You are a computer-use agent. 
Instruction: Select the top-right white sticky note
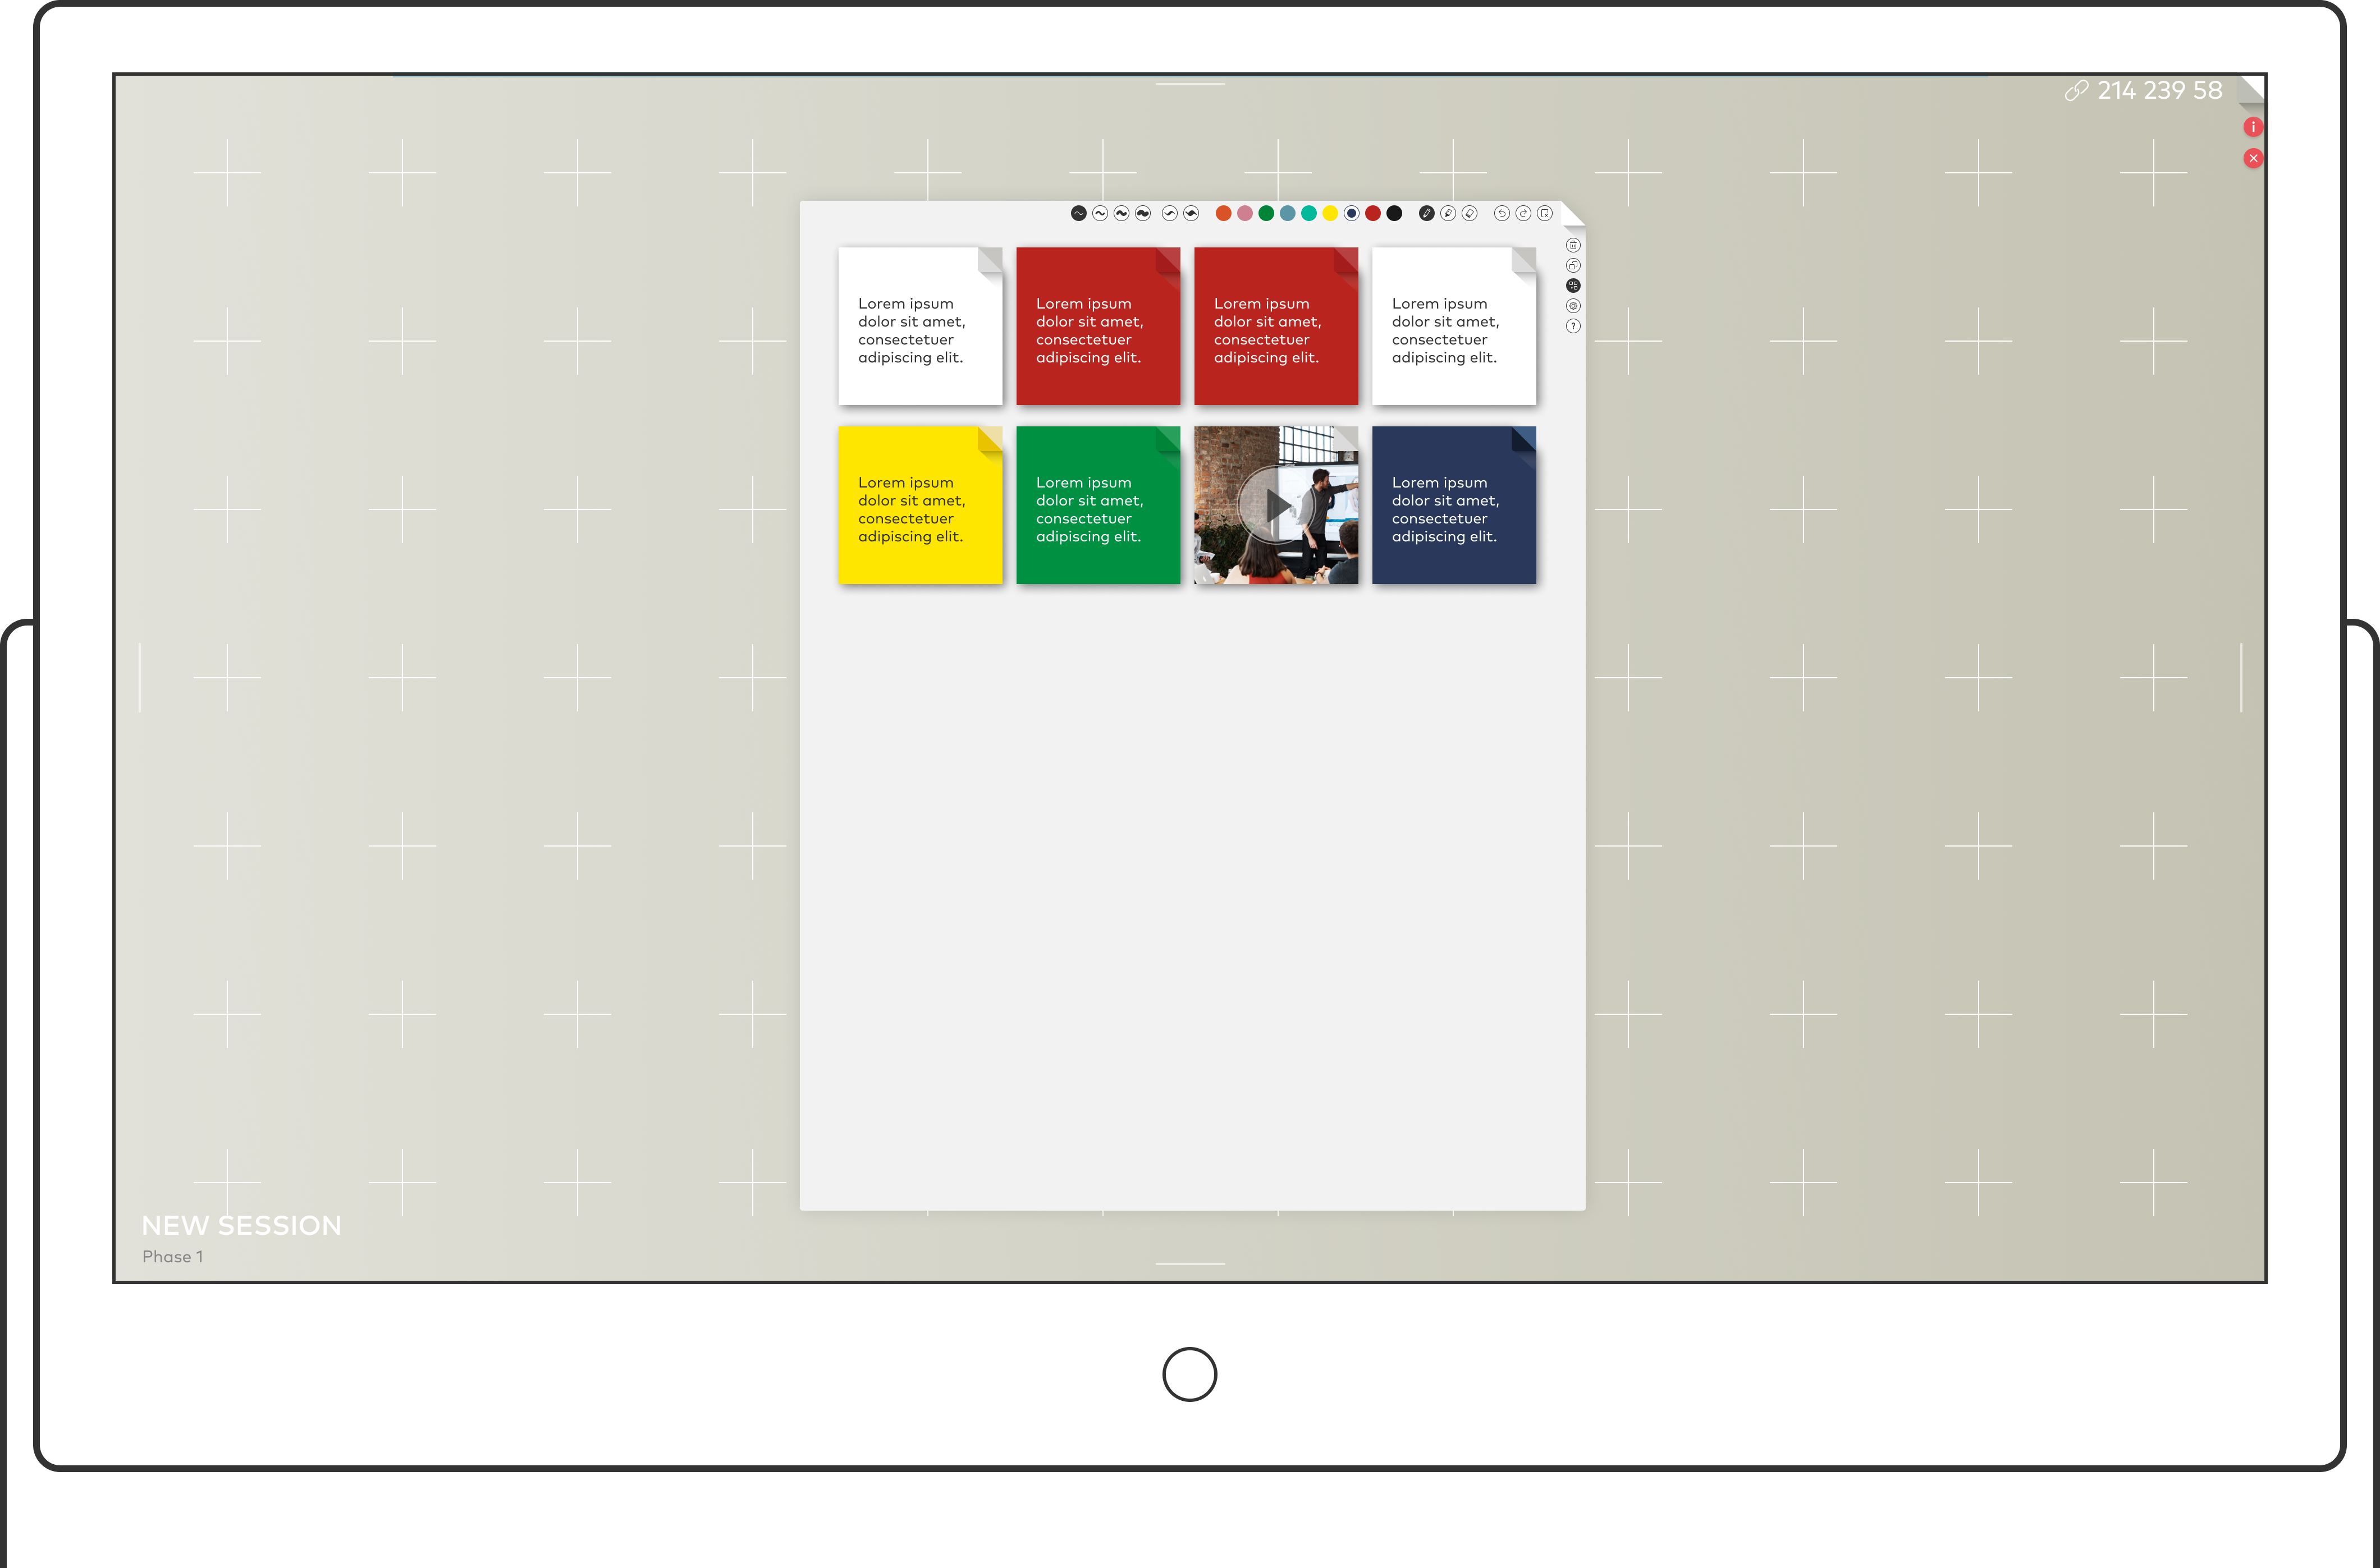coord(1454,326)
